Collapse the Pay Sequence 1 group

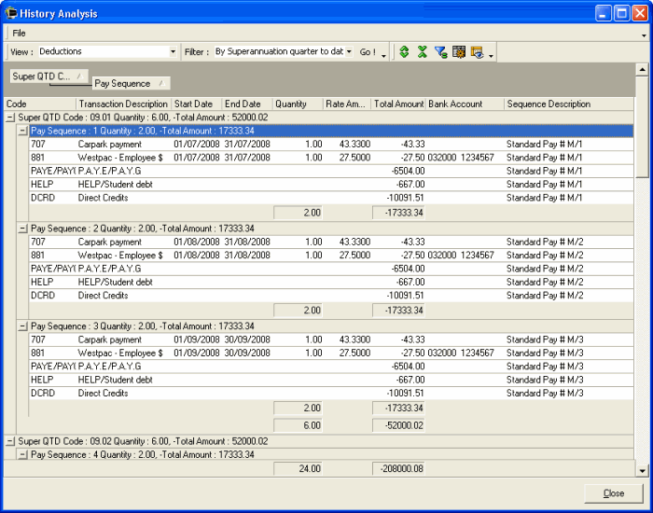[23, 132]
